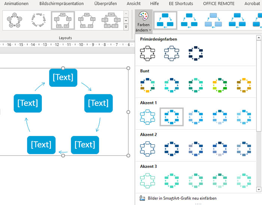262x205 pixels.
Task: Choose third Akzent 2 gradient scheme
Action: click(196, 149)
